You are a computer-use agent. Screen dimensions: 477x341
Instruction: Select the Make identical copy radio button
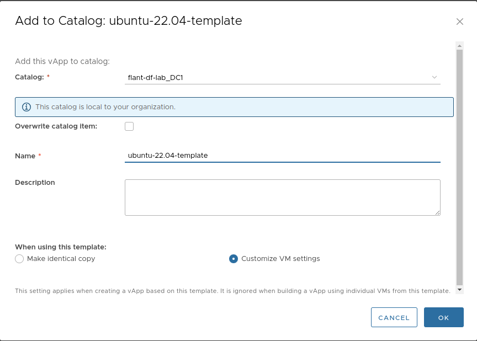(x=19, y=259)
